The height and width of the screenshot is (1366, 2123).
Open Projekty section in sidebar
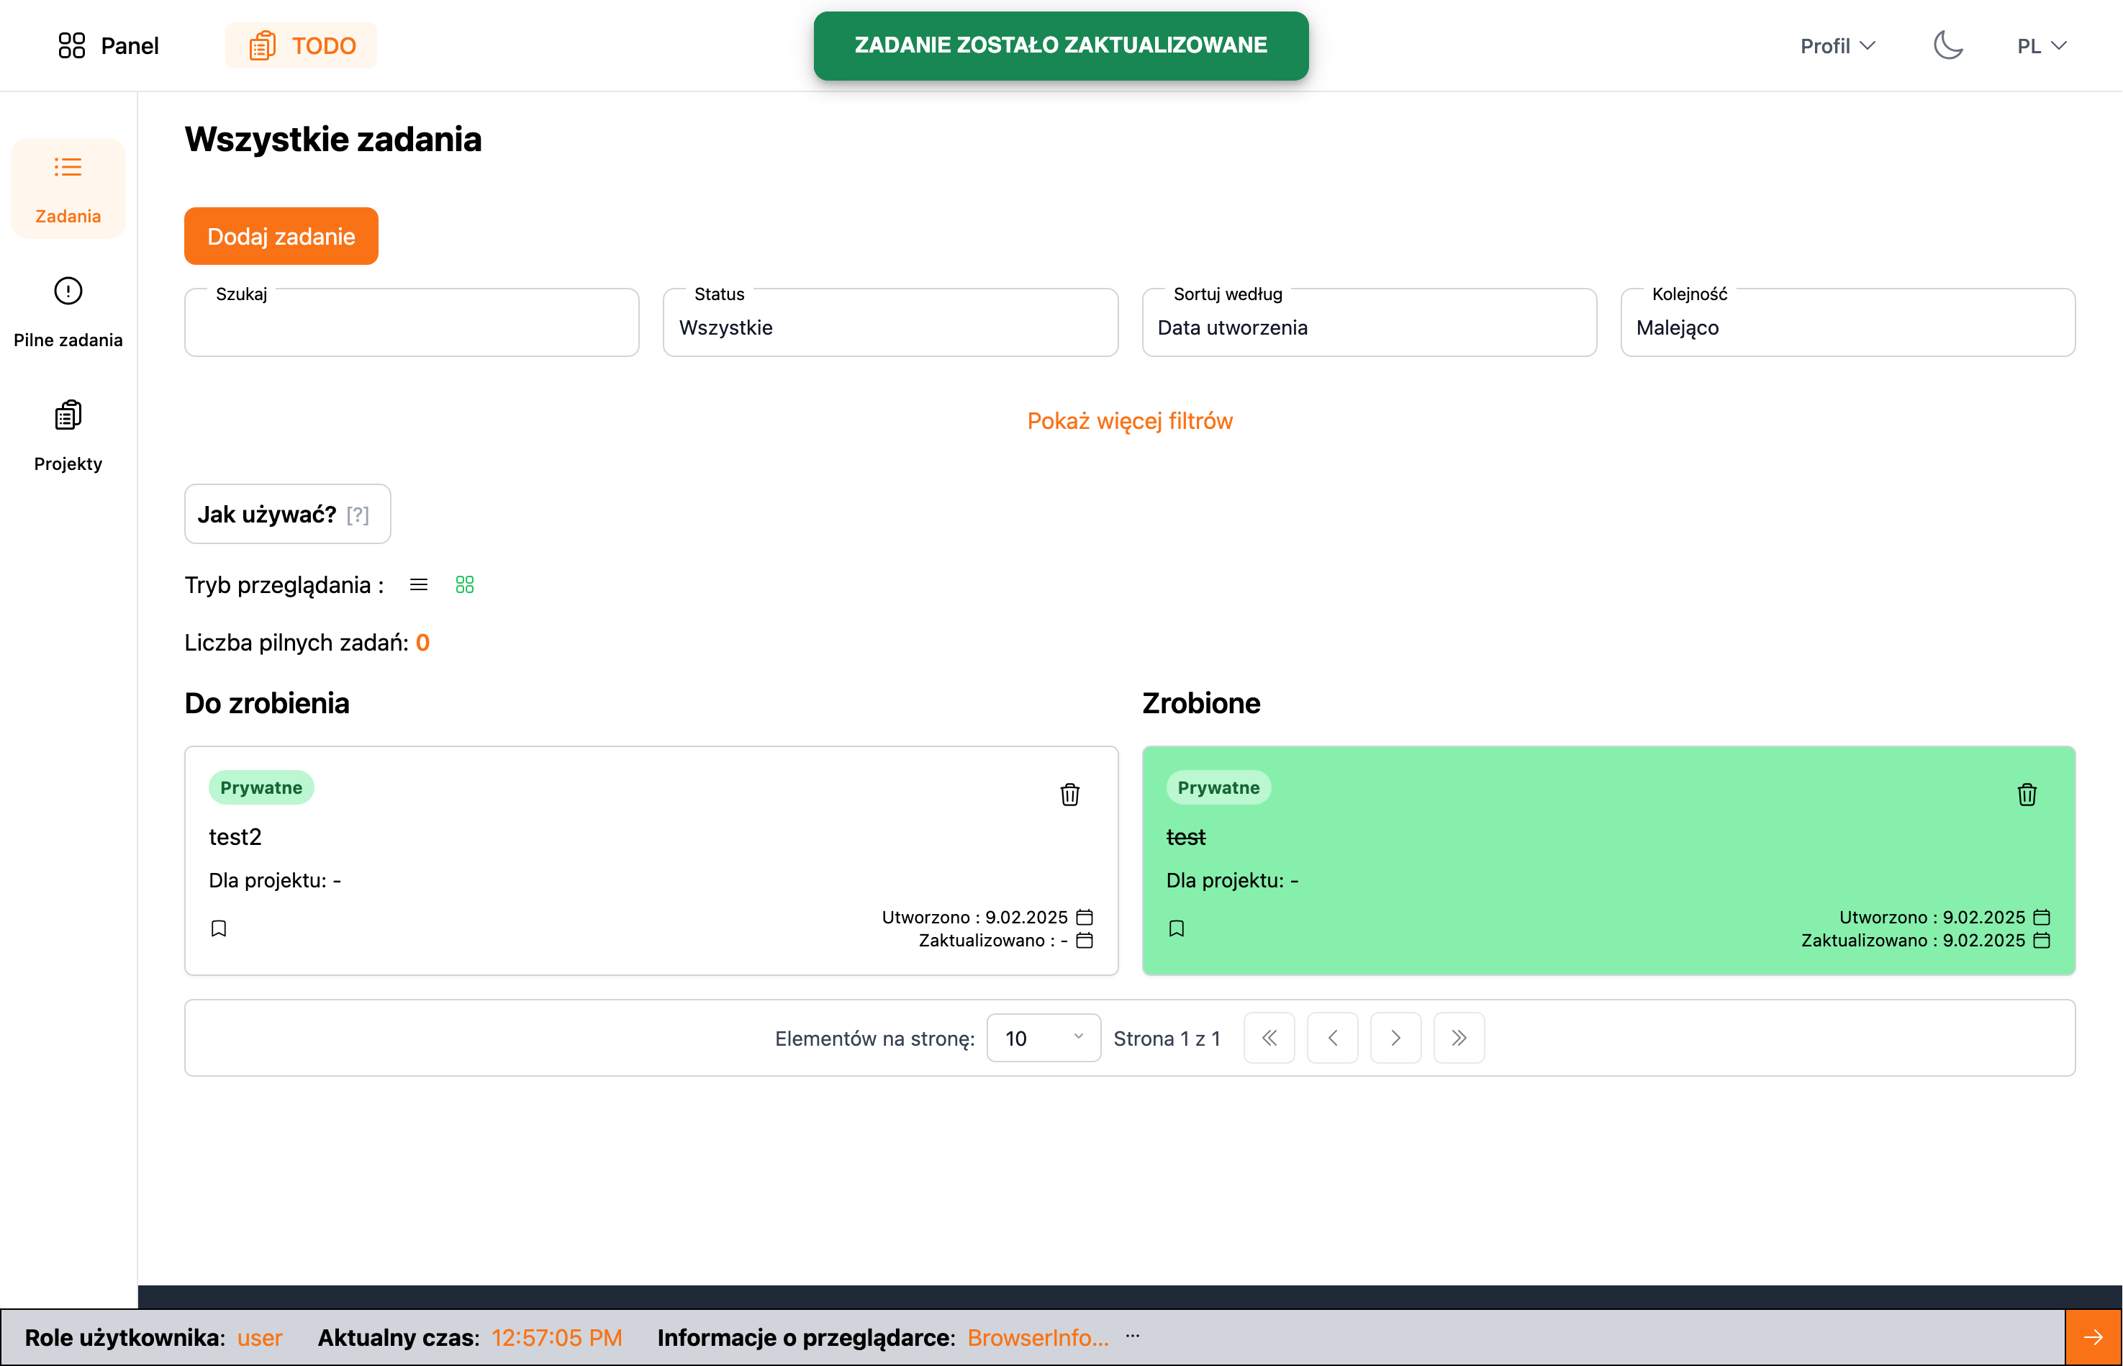[x=68, y=435]
